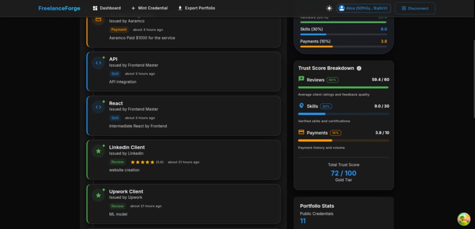Click 'Issued by Linkedin' text
Viewport: 475px width, 229px height.
[x=126, y=153]
